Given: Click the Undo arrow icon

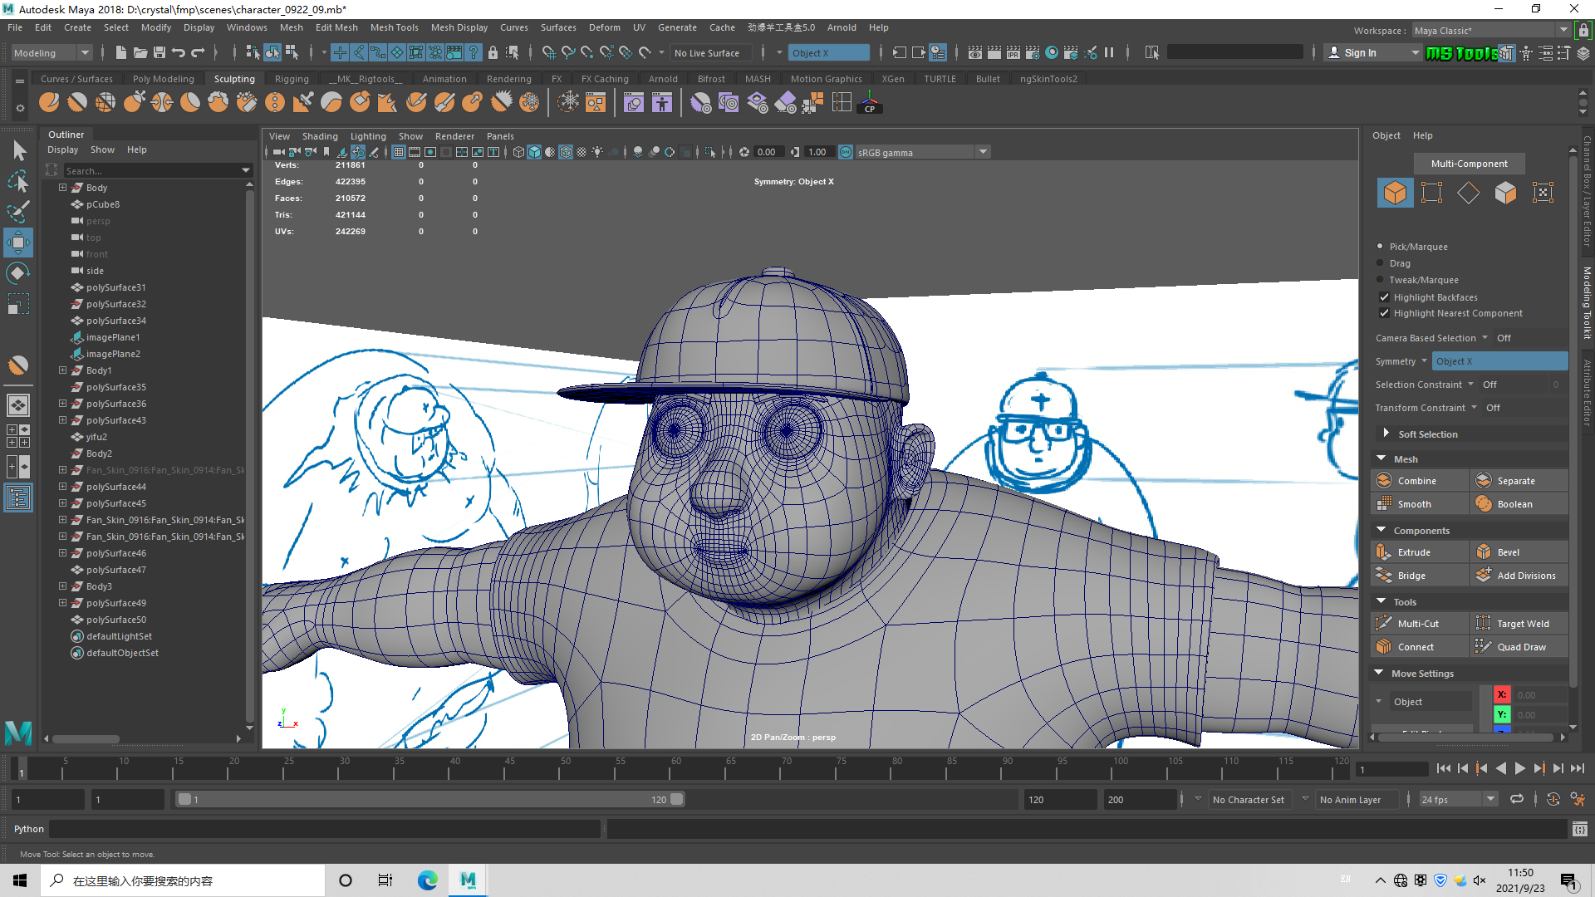Looking at the screenshot, I should click(x=179, y=52).
